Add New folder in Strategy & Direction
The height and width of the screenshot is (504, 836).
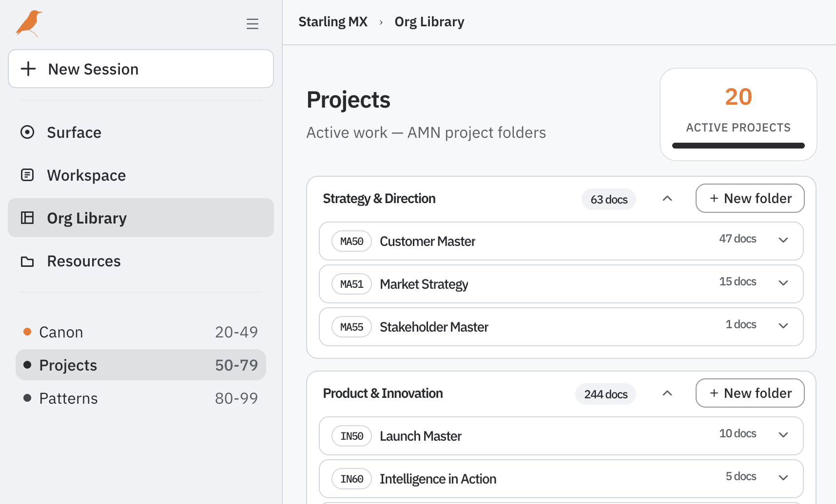coord(750,198)
